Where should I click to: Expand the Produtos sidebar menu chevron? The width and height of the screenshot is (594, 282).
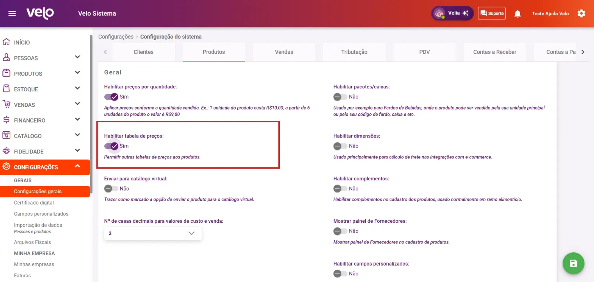click(77, 73)
